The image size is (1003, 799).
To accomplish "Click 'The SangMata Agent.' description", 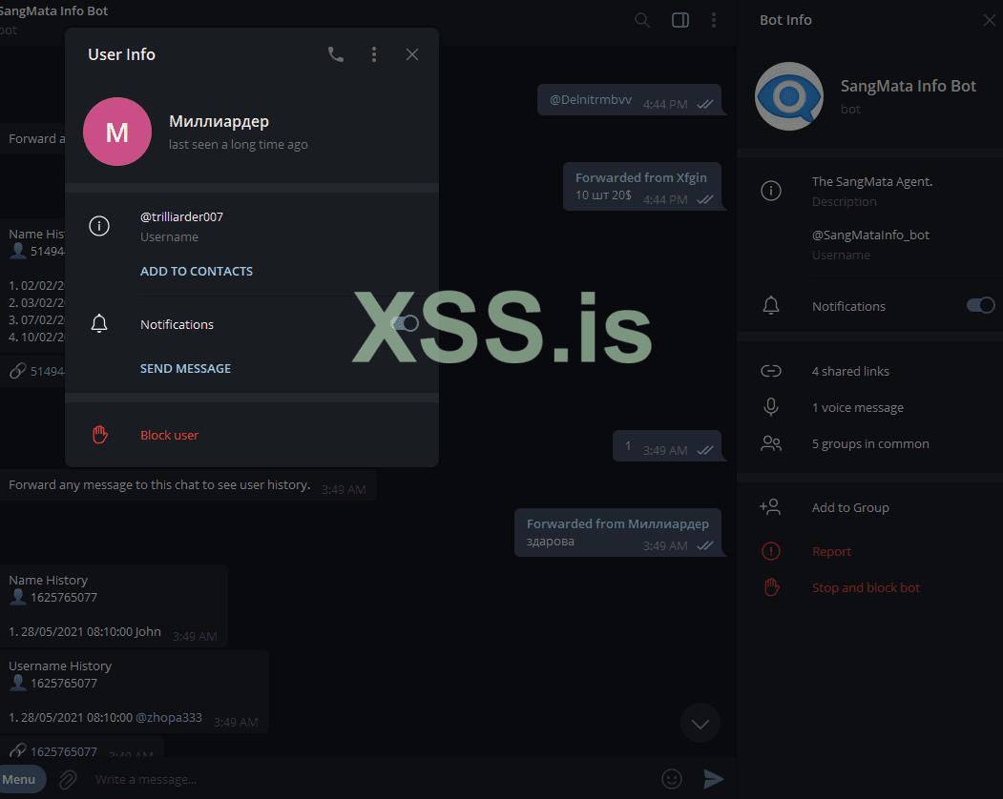I will tap(872, 181).
